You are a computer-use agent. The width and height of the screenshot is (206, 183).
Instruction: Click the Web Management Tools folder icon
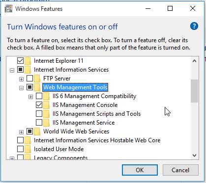click(37, 87)
